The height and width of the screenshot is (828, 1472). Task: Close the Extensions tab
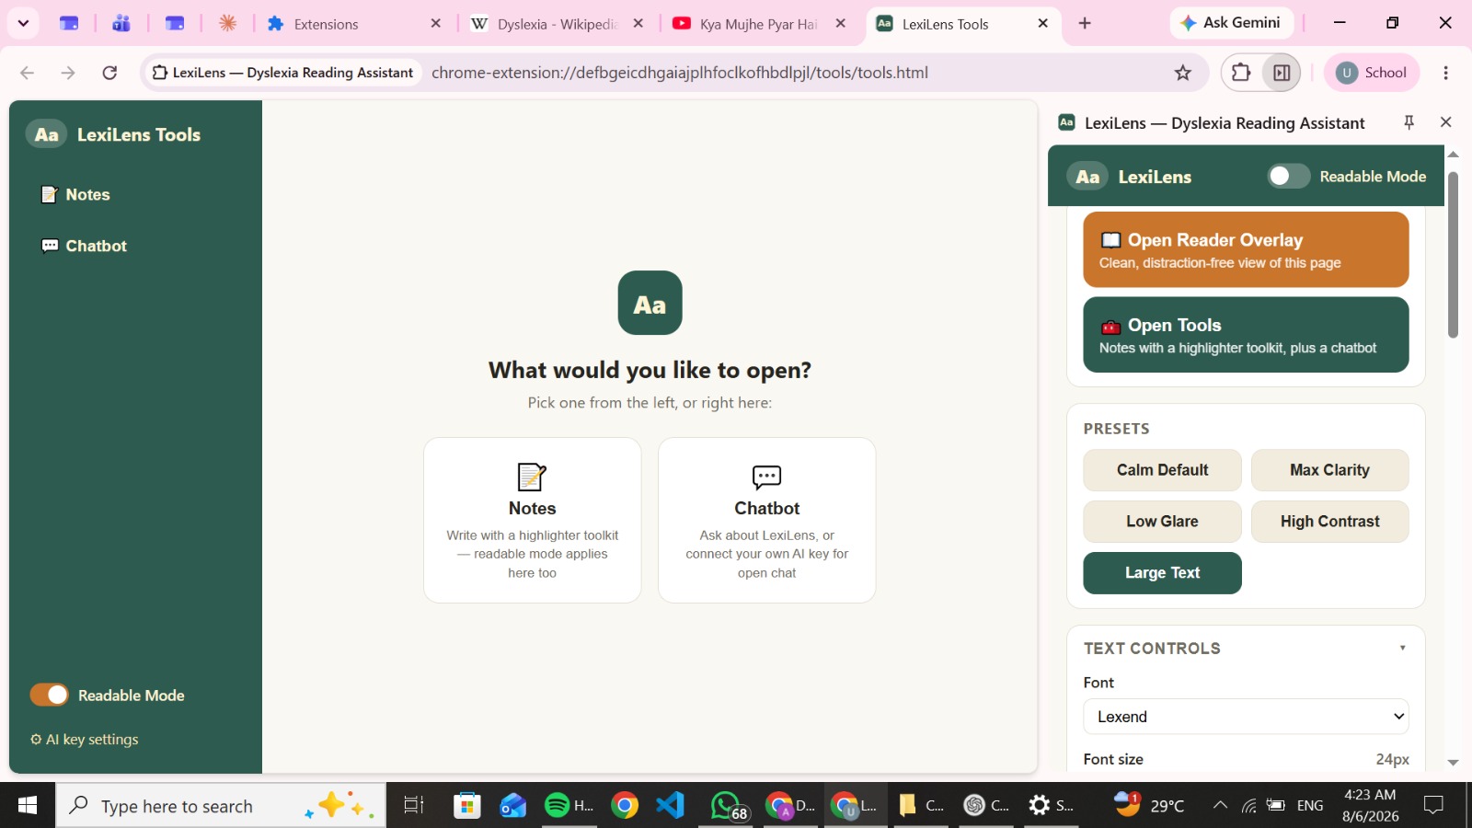point(436,24)
